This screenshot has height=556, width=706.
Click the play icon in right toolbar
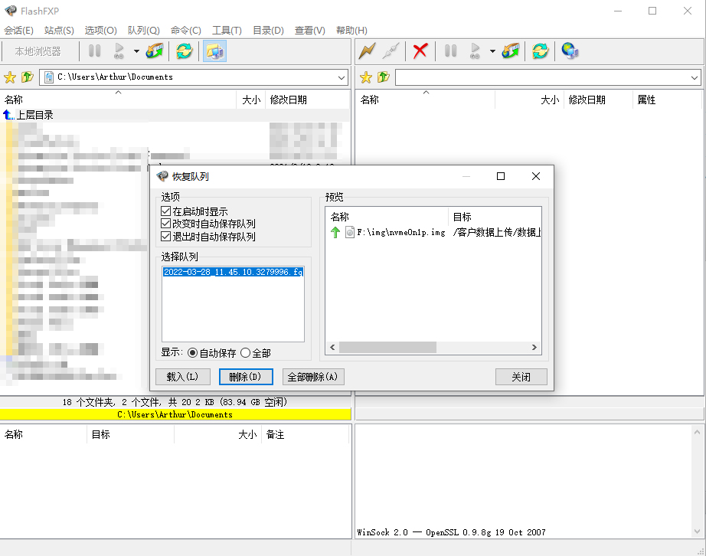click(475, 51)
